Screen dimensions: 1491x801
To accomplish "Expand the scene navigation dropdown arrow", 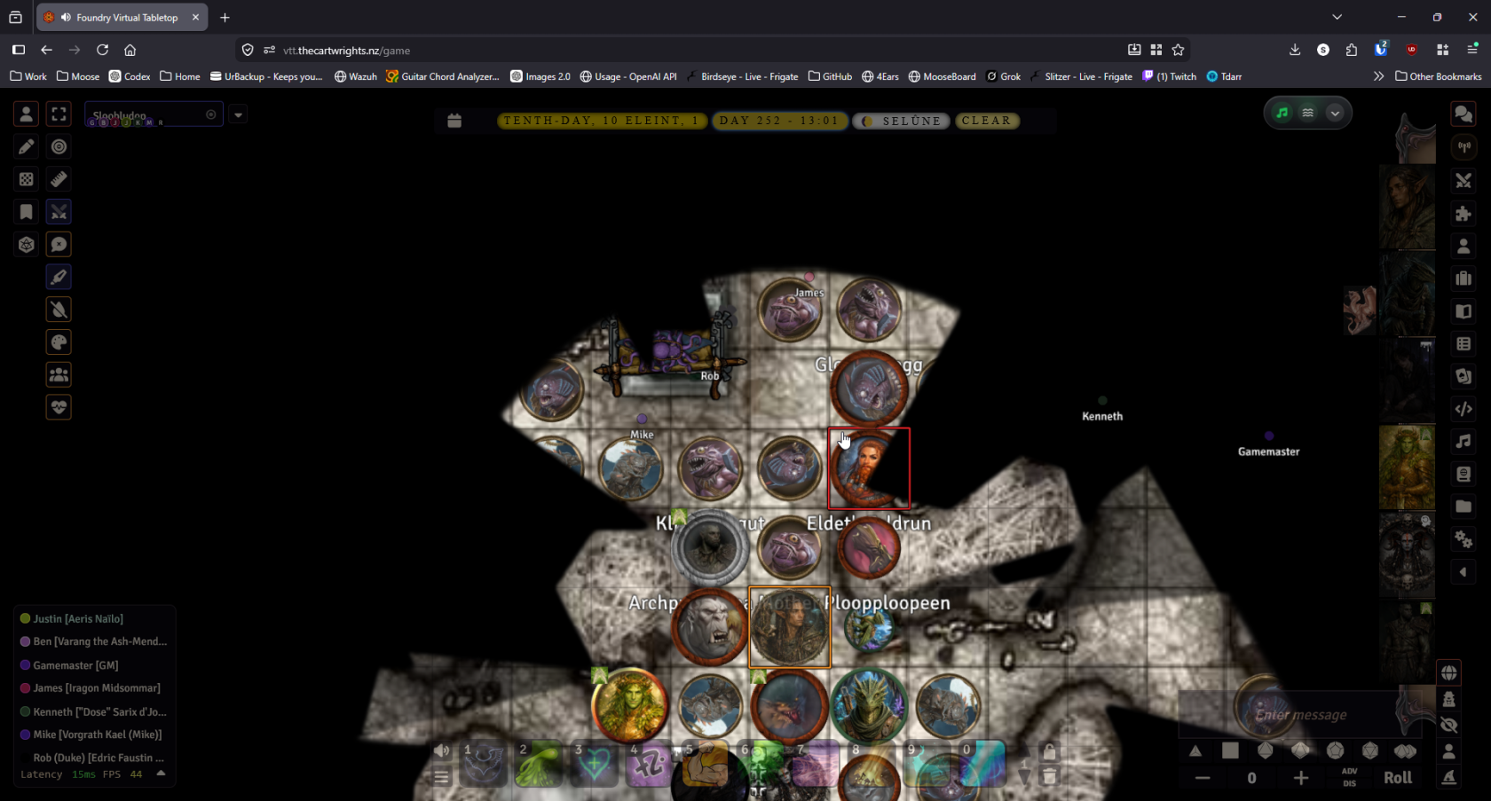I will pyautogui.click(x=238, y=114).
